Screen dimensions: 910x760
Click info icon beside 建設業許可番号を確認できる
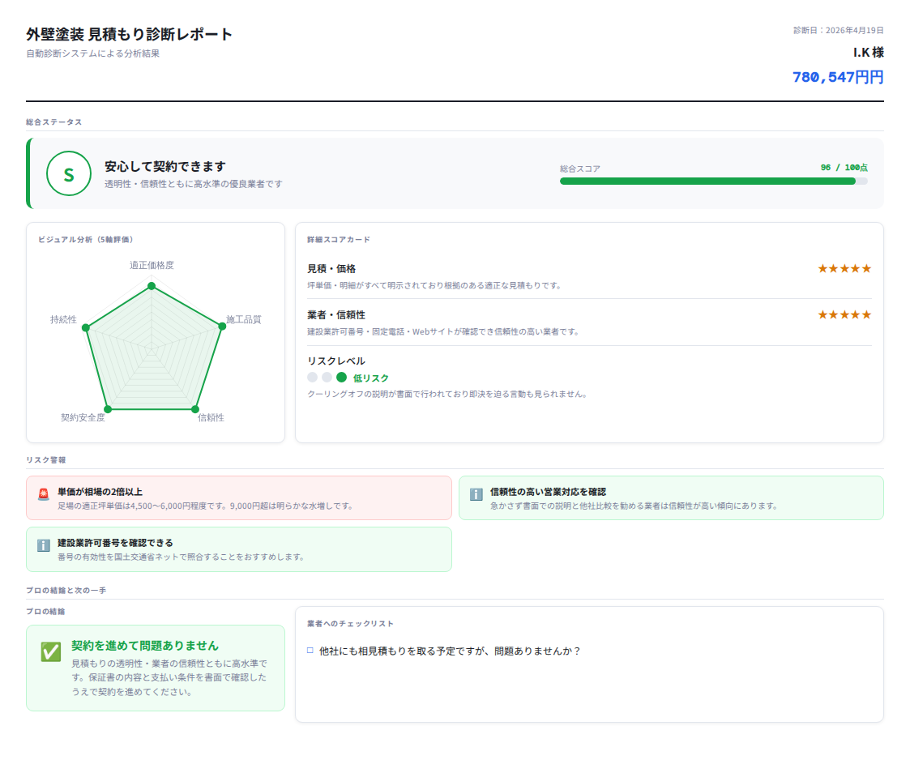click(x=44, y=545)
